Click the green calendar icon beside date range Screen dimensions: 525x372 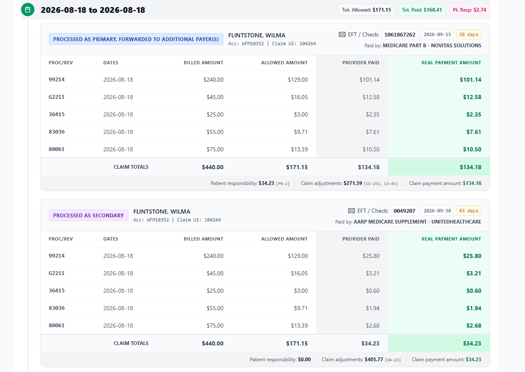pos(28,10)
